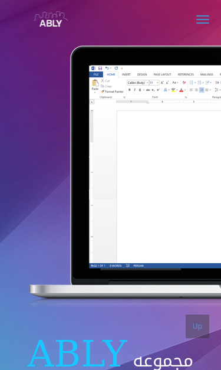Click the Bullets list icon
This screenshot has height=370, width=221.
[192, 83]
